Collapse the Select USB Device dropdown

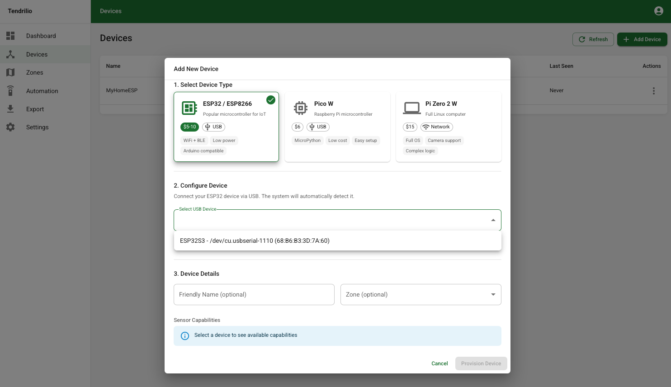pyautogui.click(x=493, y=220)
